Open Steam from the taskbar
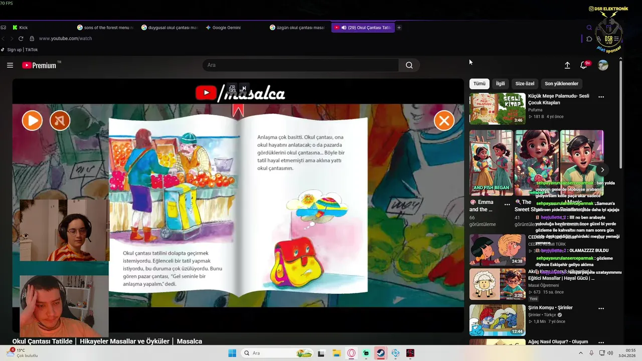Viewport: 642px width, 361px height. [381, 353]
